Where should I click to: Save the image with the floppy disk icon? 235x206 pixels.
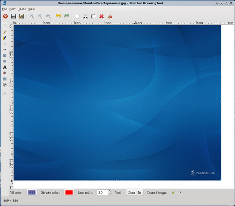[x=14, y=16]
